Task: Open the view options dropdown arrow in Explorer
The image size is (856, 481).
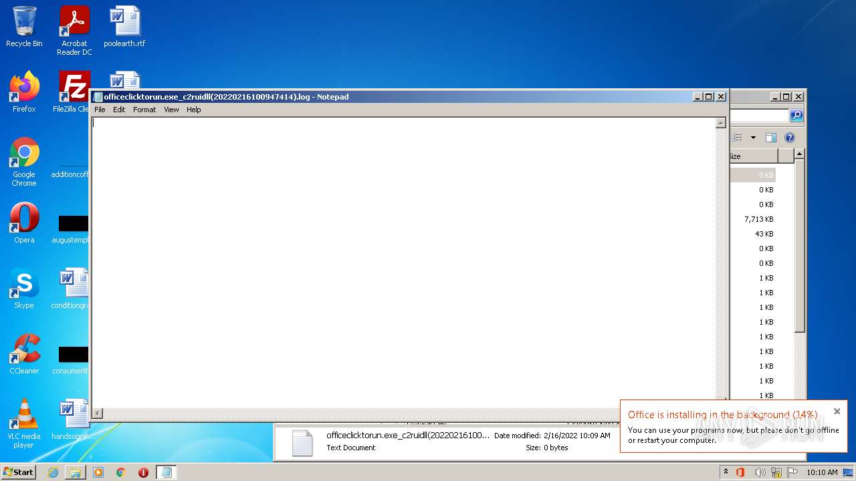Action: click(x=753, y=138)
